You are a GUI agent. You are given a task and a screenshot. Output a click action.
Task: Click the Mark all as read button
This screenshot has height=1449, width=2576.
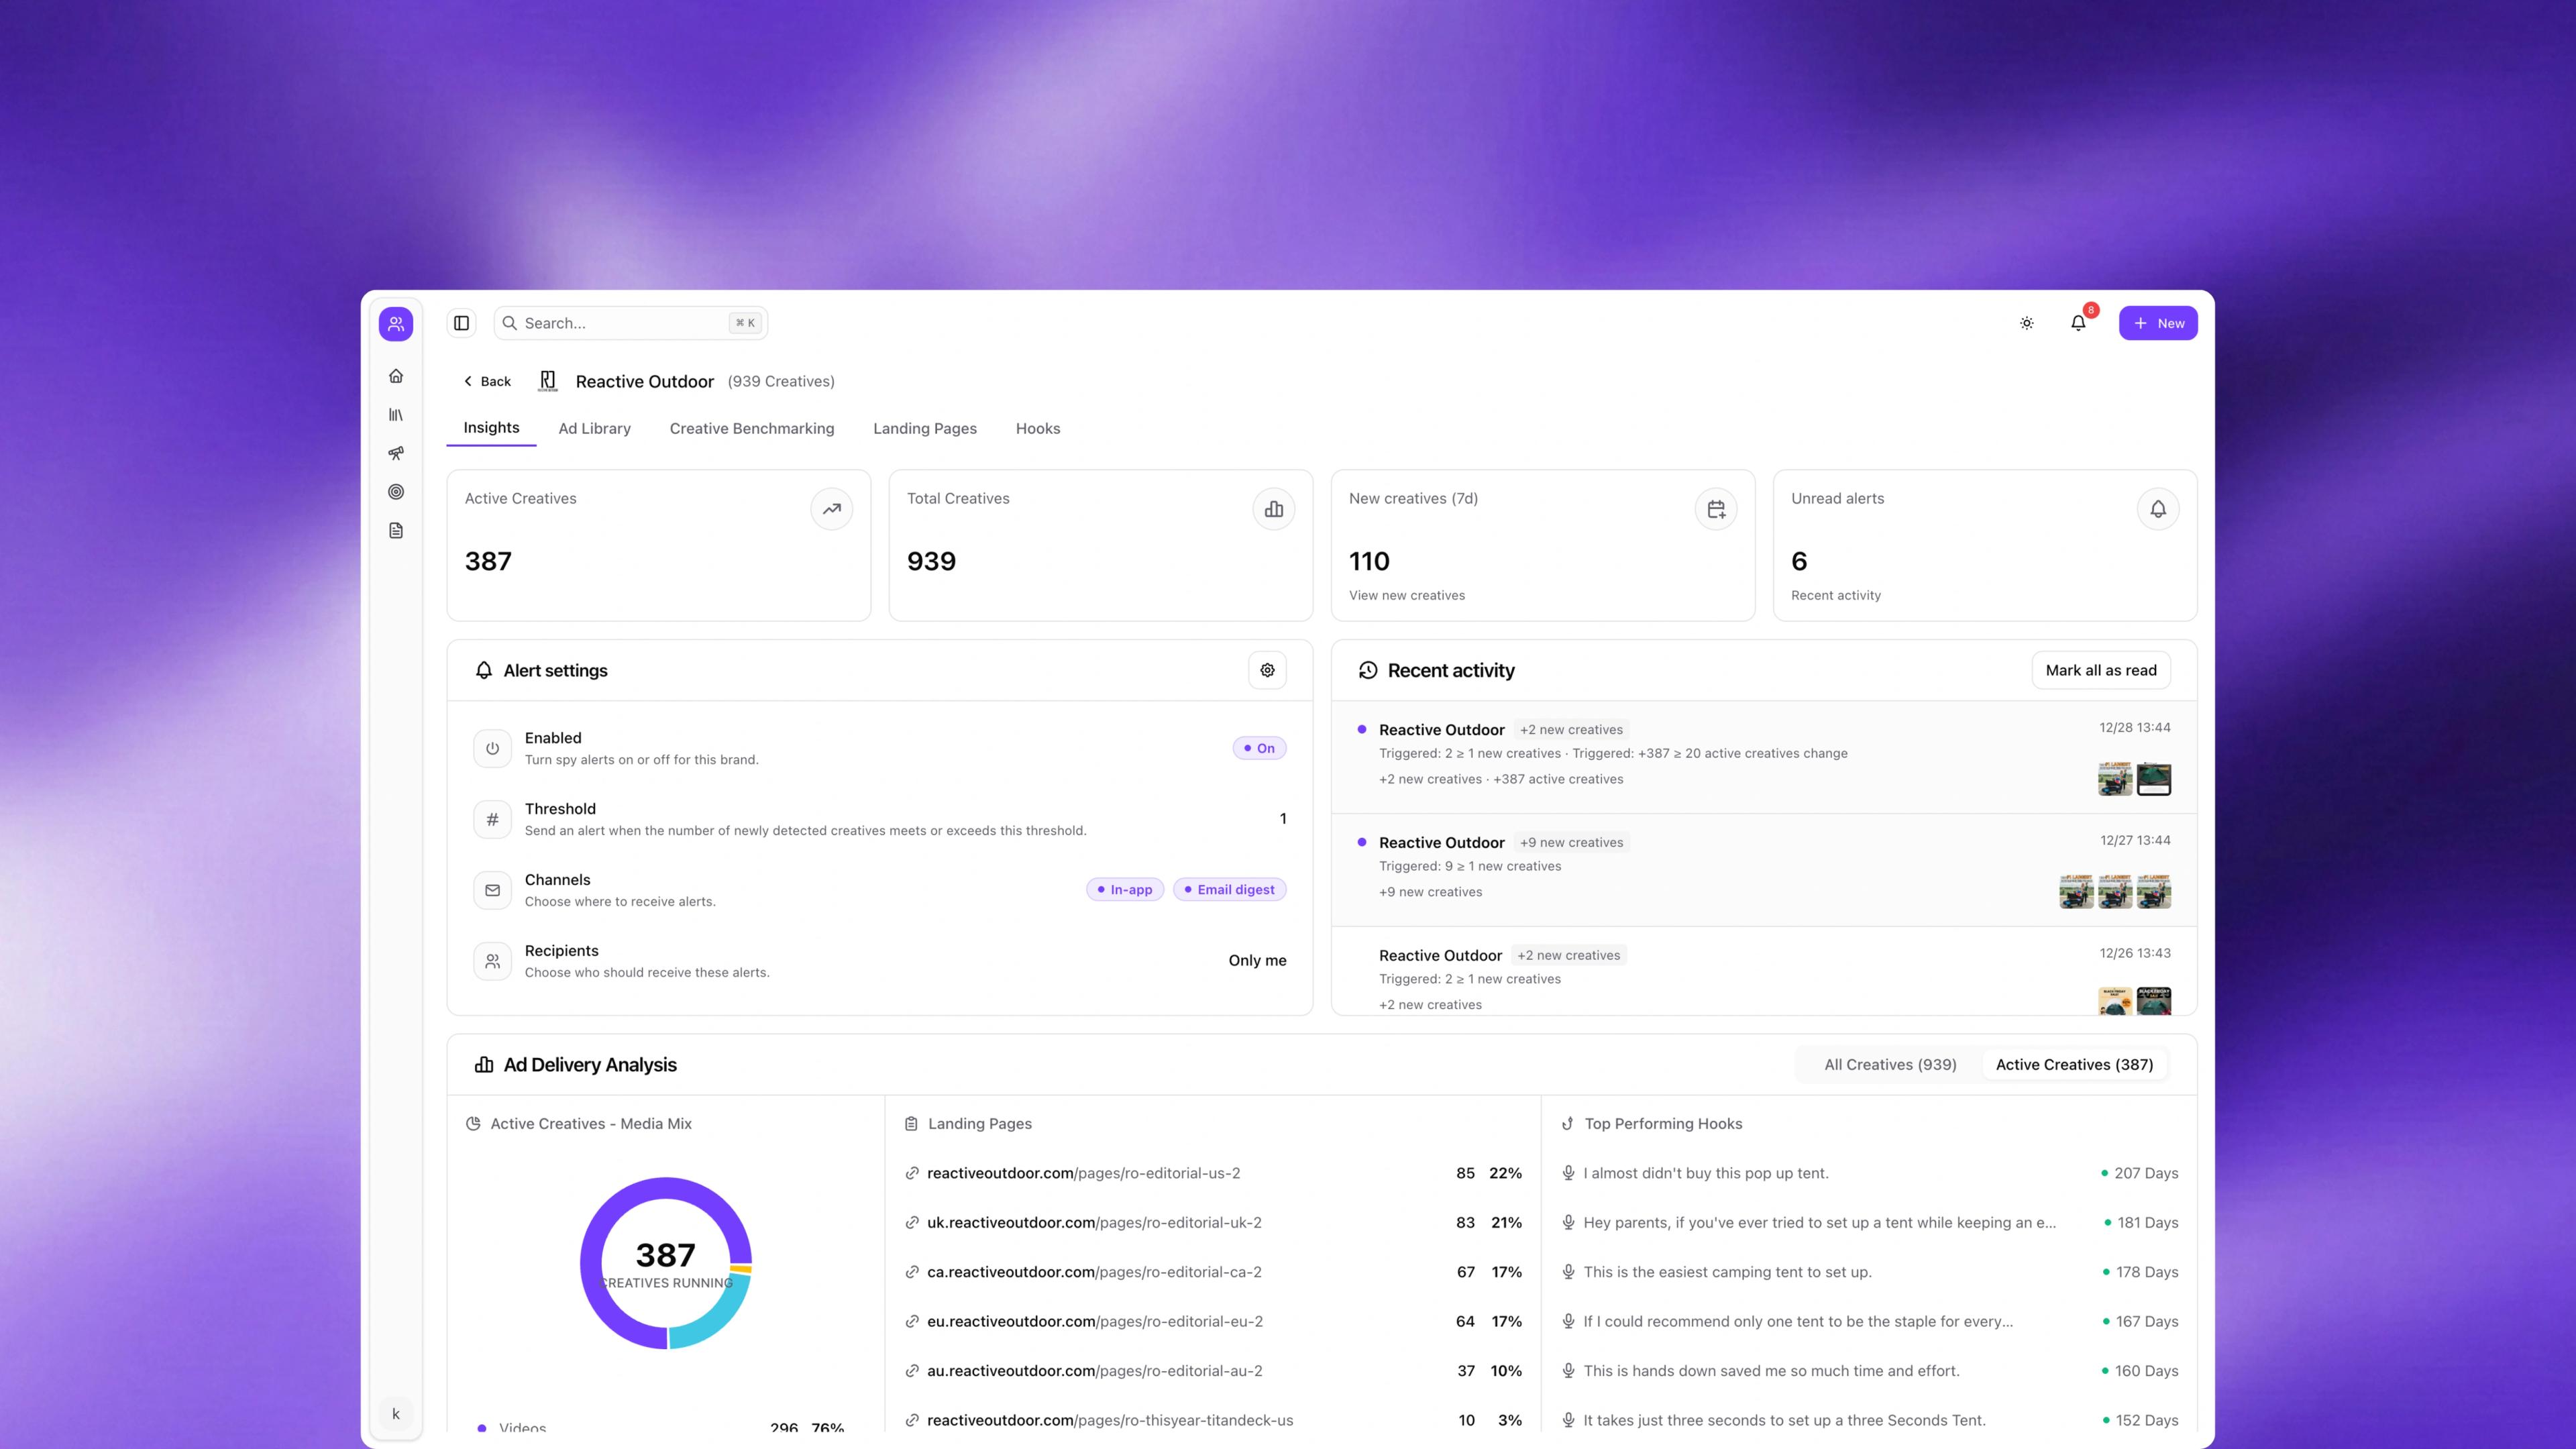click(x=2100, y=670)
